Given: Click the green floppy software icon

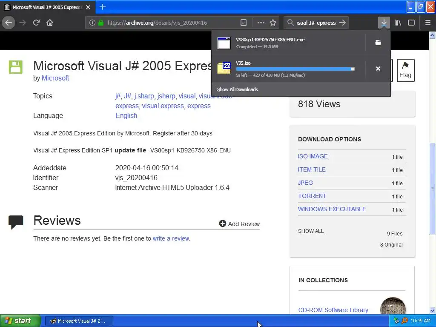Looking at the screenshot, I should 16,67.
